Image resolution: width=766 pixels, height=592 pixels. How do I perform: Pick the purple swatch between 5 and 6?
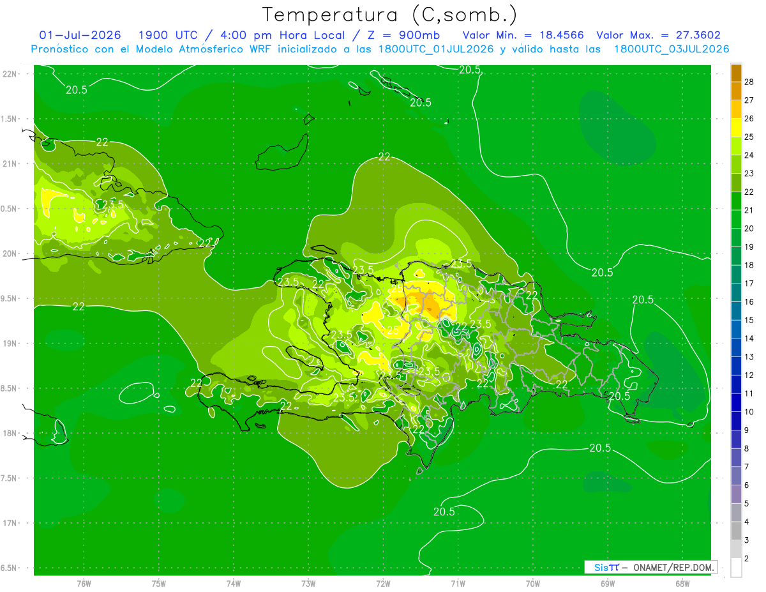pos(736,494)
